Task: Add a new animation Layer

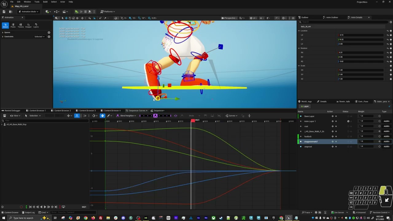Action: coord(305,106)
